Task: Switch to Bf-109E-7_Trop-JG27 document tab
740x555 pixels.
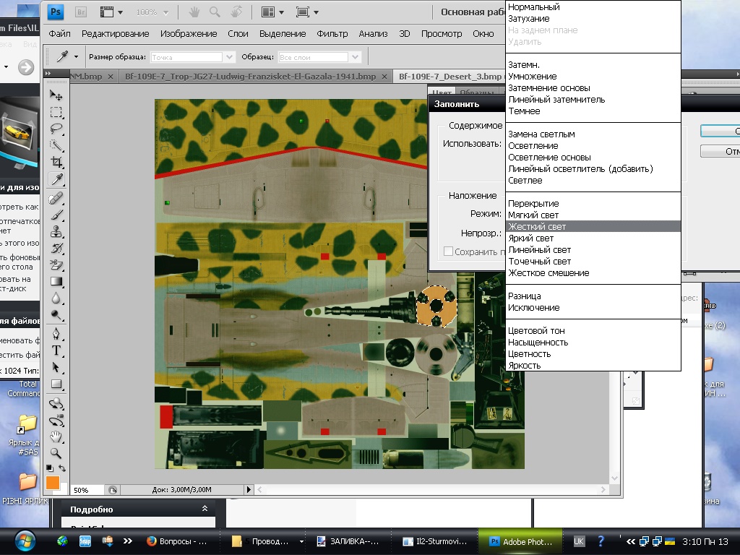Action: (x=249, y=76)
